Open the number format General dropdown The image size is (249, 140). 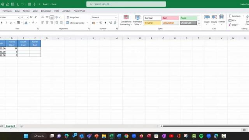pyautogui.click(x=116, y=17)
